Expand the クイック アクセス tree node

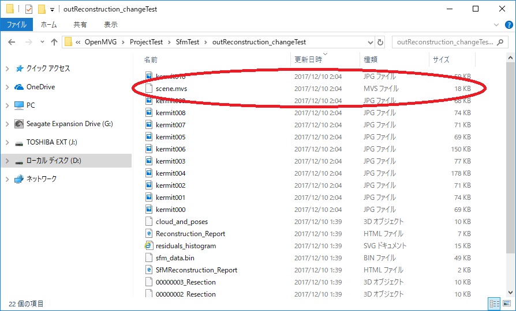(x=8, y=69)
